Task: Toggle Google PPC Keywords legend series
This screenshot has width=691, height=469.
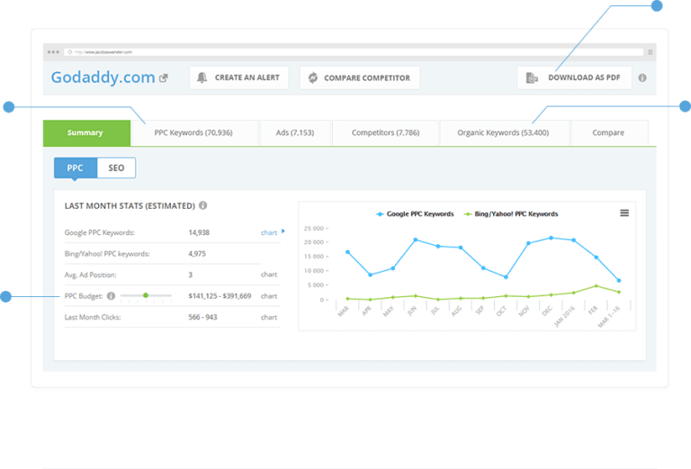Action: click(415, 213)
